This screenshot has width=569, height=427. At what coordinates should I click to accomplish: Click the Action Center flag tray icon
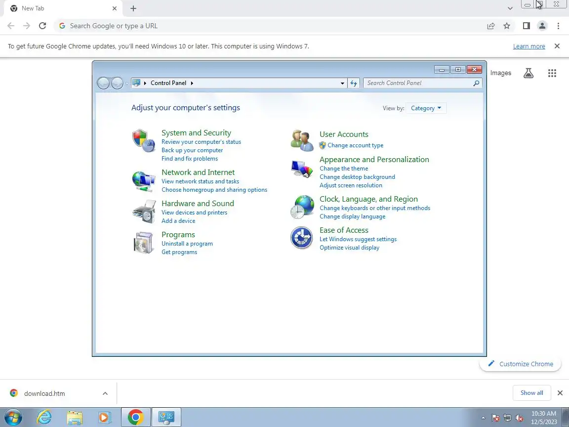tap(495, 418)
